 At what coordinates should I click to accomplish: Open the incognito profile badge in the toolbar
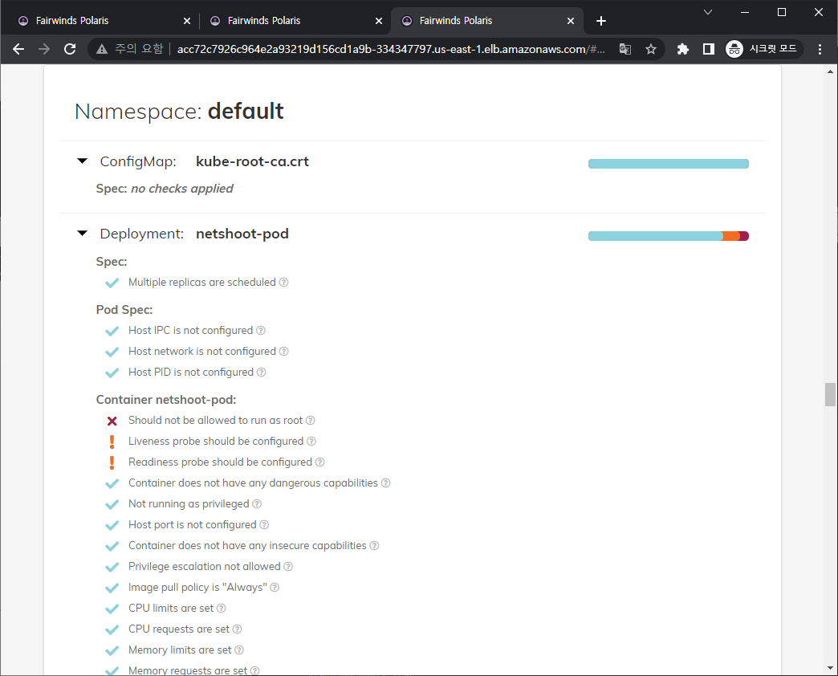[733, 49]
